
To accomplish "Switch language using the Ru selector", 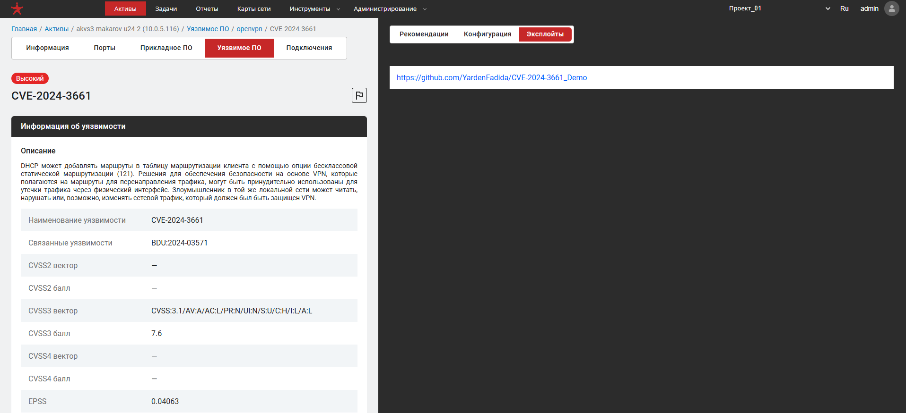I will pyautogui.click(x=845, y=8).
